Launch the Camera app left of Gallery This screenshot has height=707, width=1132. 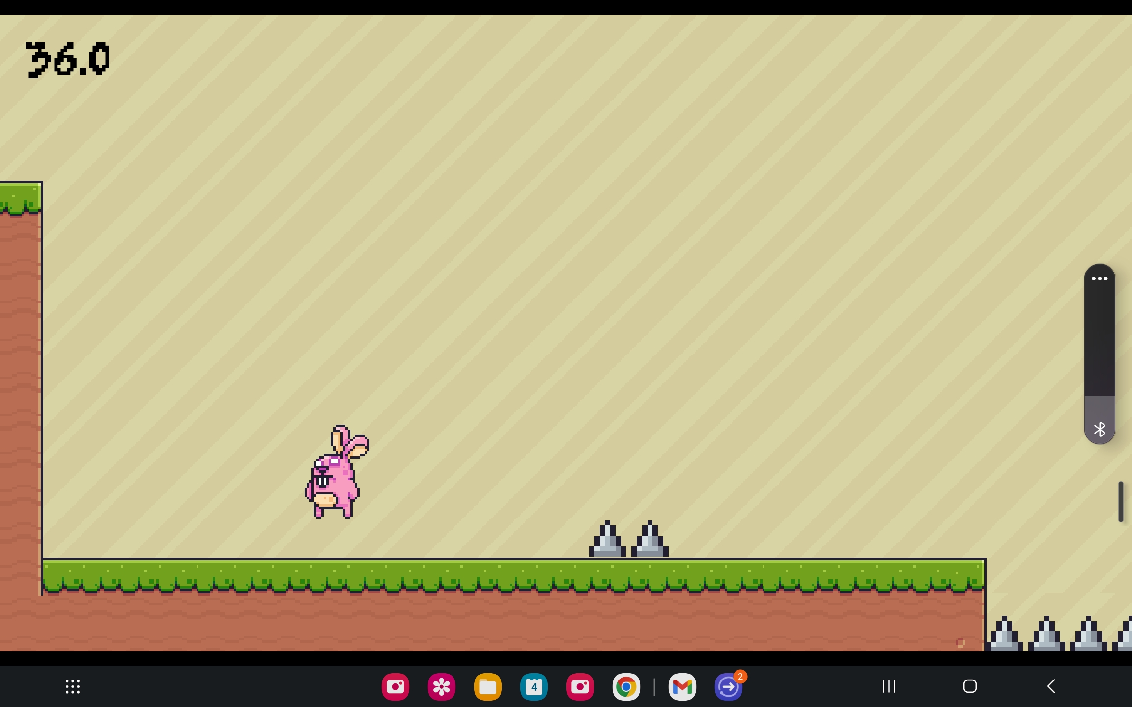click(x=396, y=686)
